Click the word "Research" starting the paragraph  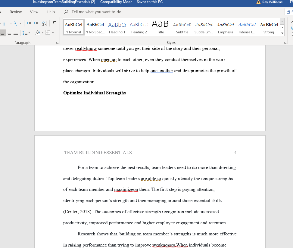[86, 234]
